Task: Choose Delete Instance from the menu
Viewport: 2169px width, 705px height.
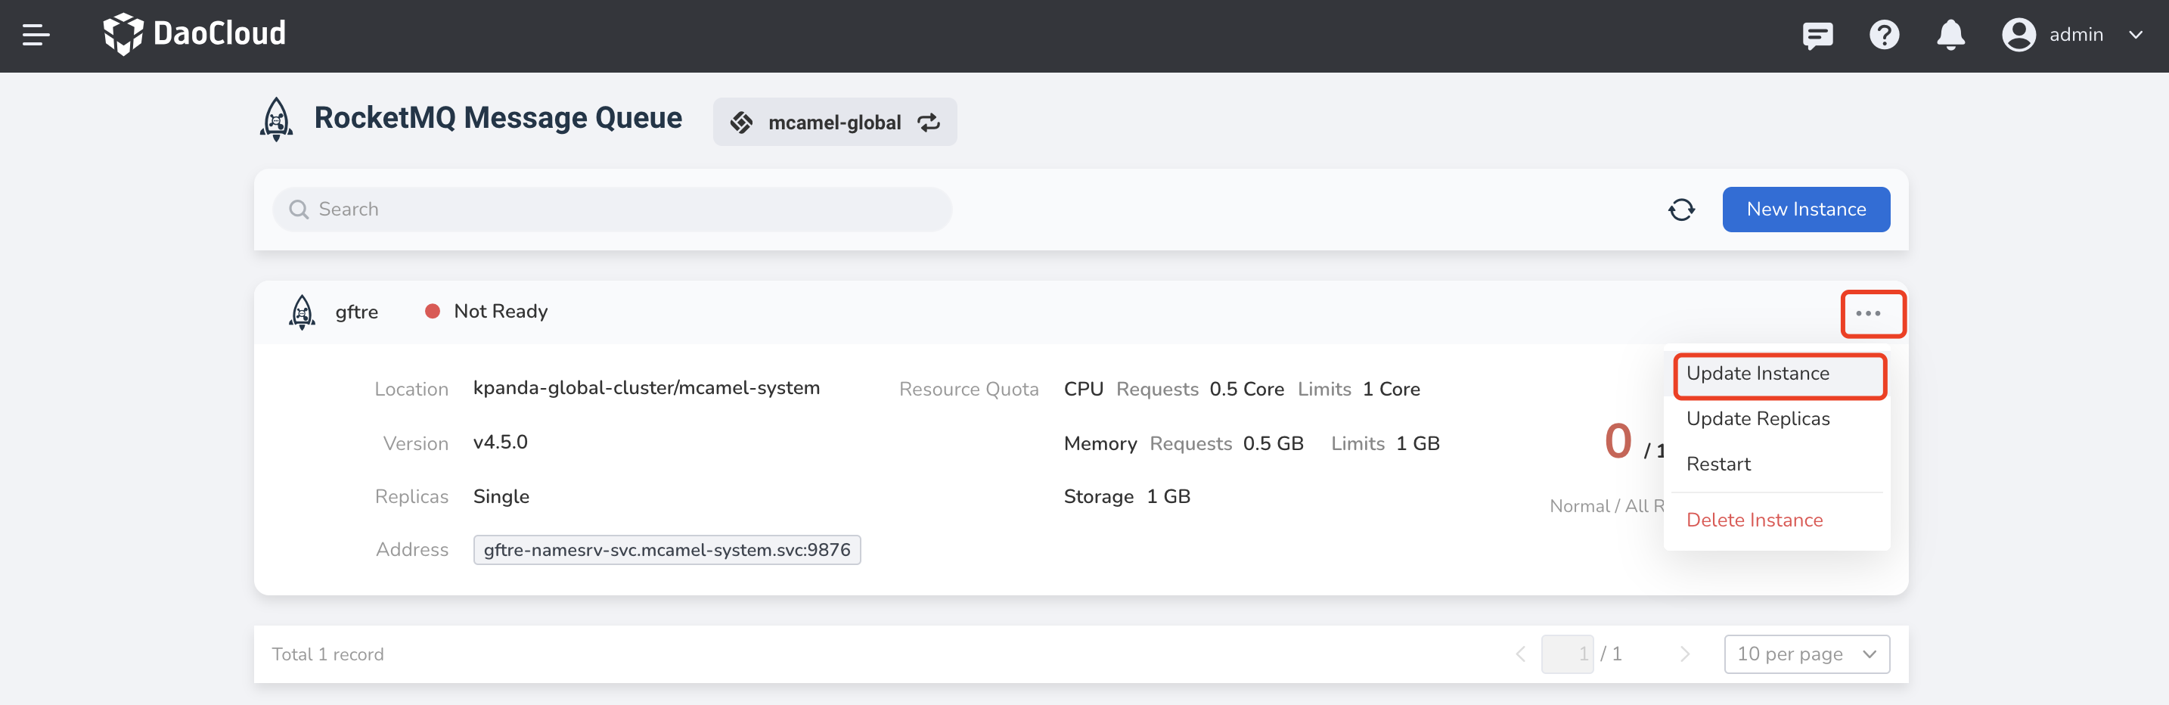Action: click(x=1754, y=520)
